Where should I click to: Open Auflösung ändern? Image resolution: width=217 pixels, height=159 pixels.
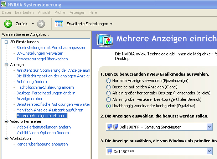(x=32, y=82)
